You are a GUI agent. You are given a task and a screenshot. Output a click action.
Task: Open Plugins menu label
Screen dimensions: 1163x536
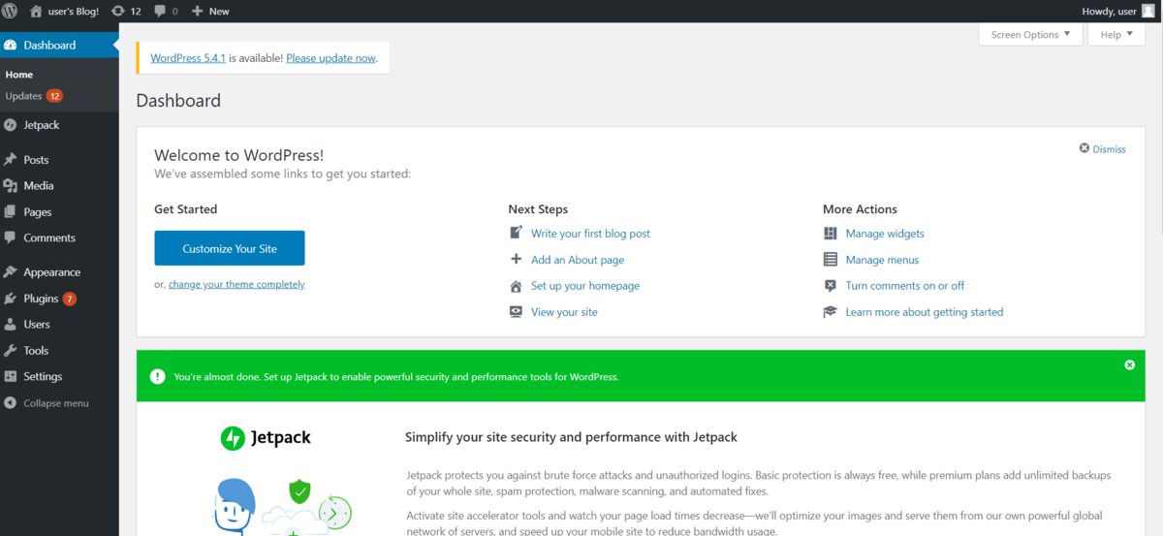click(x=41, y=299)
